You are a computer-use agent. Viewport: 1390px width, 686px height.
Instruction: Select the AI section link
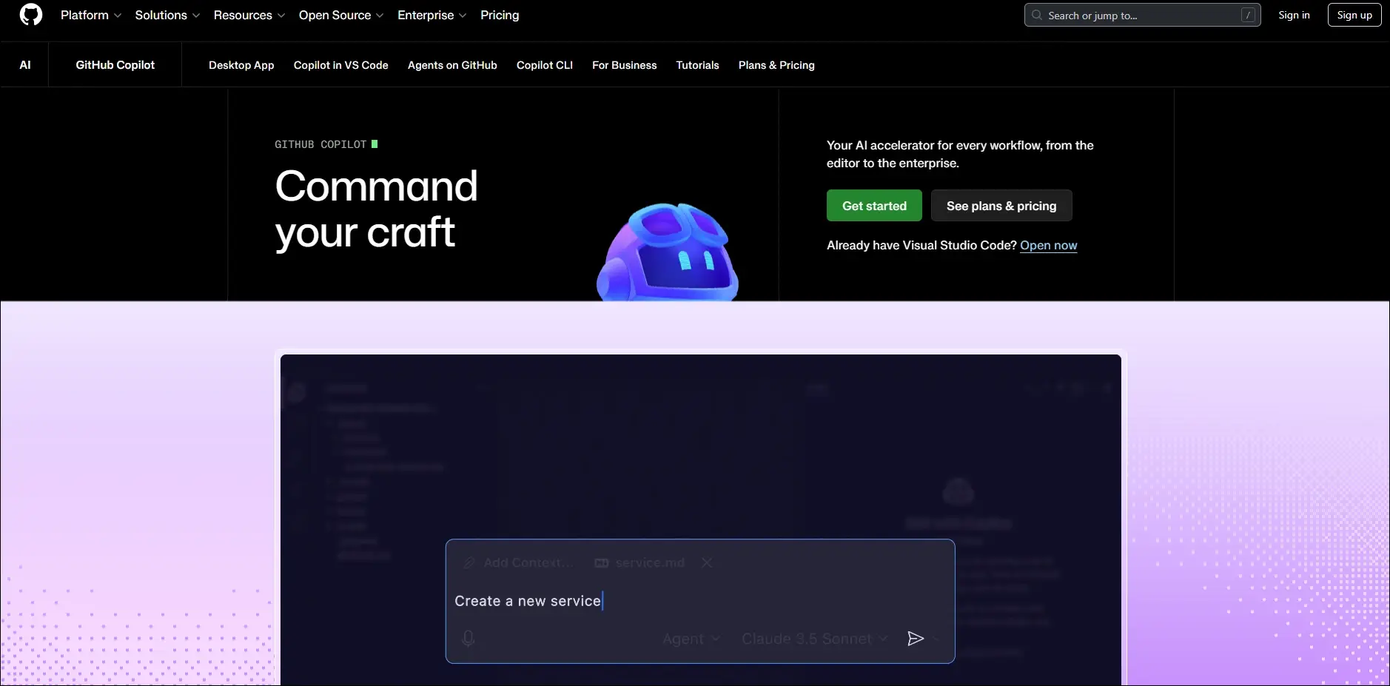25,65
